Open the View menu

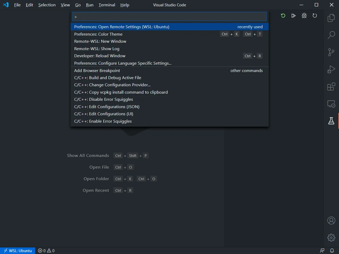coord(65,5)
